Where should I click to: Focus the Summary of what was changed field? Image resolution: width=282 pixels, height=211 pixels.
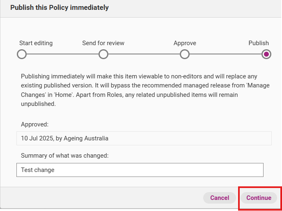point(140,170)
